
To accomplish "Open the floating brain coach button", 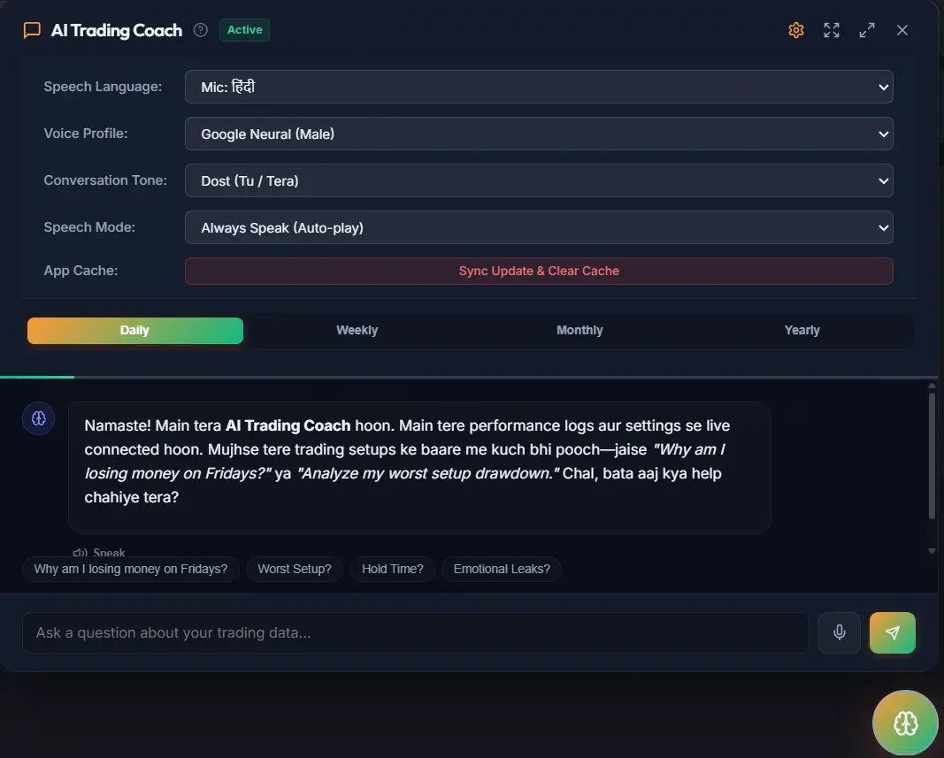I will click(x=905, y=723).
